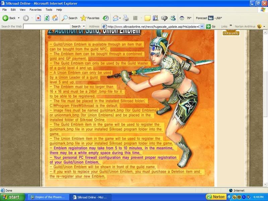The width and height of the screenshot is (268, 201).
Task: Open the History toolbar icon
Action: pos(106,18)
